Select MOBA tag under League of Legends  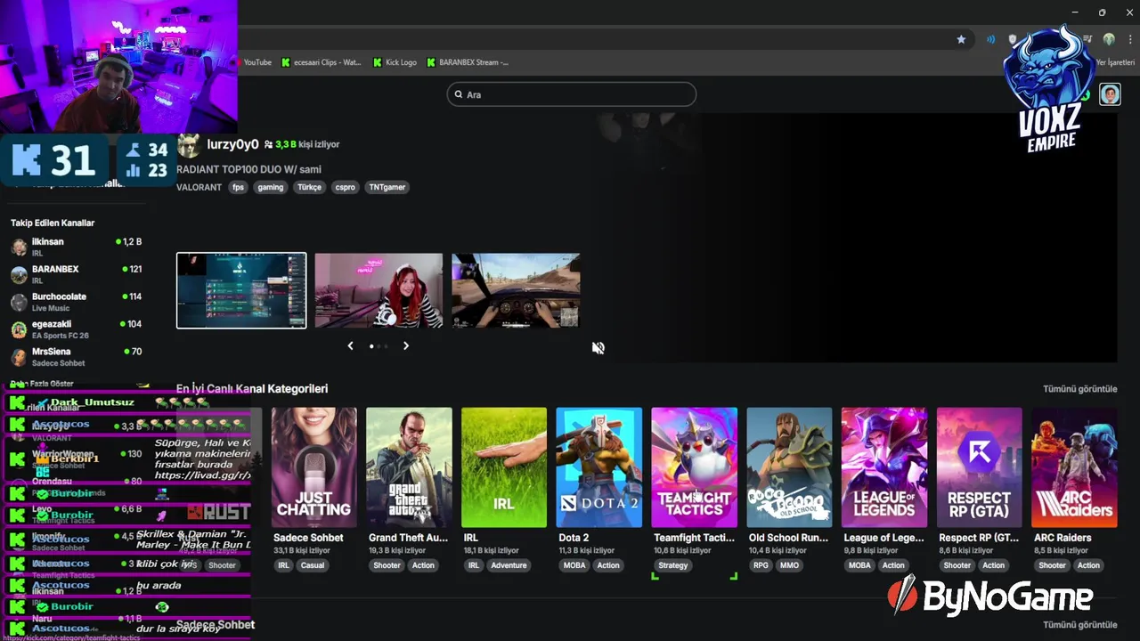[x=859, y=565]
